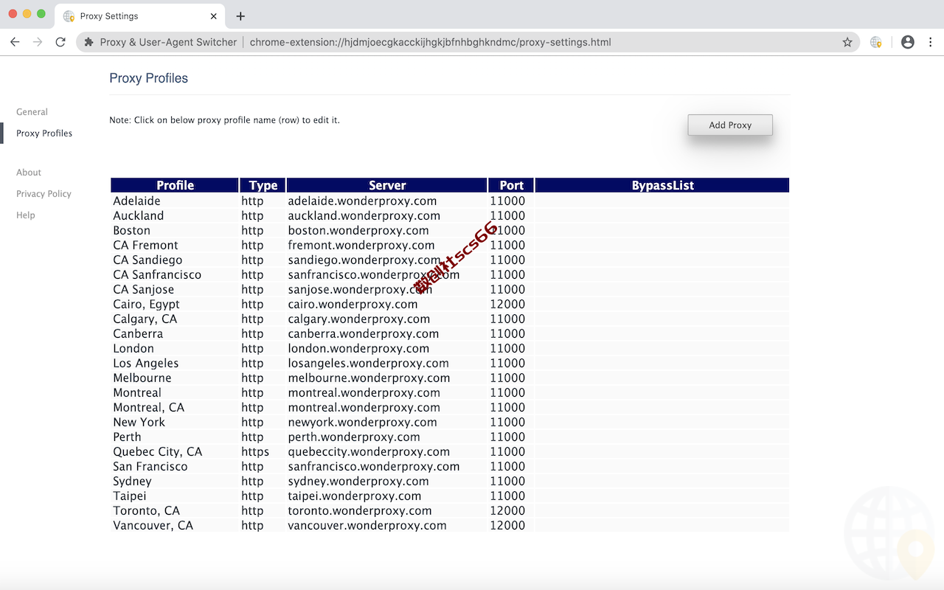Click the Server column header
The width and height of the screenshot is (944, 590).
click(x=387, y=185)
